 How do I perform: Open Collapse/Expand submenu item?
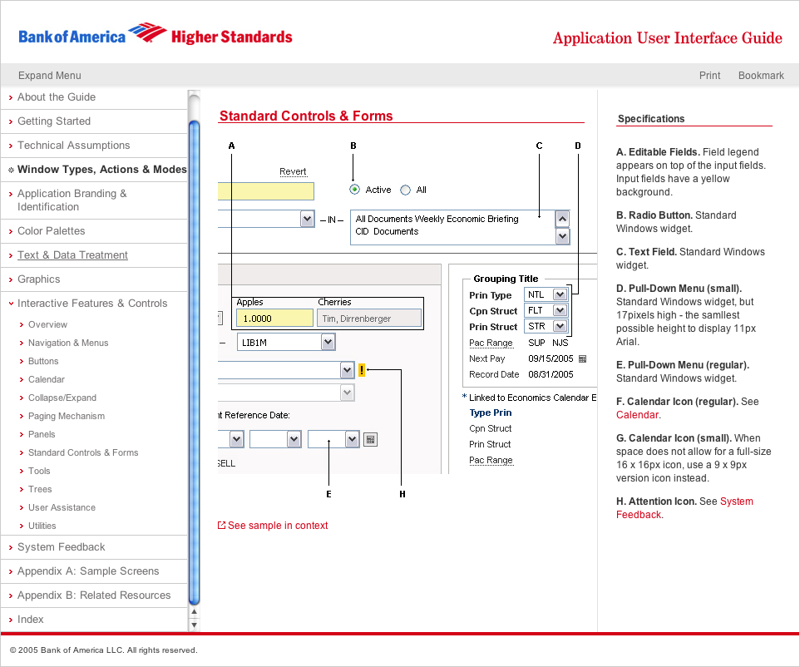pyautogui.click(x=62, y=398)
